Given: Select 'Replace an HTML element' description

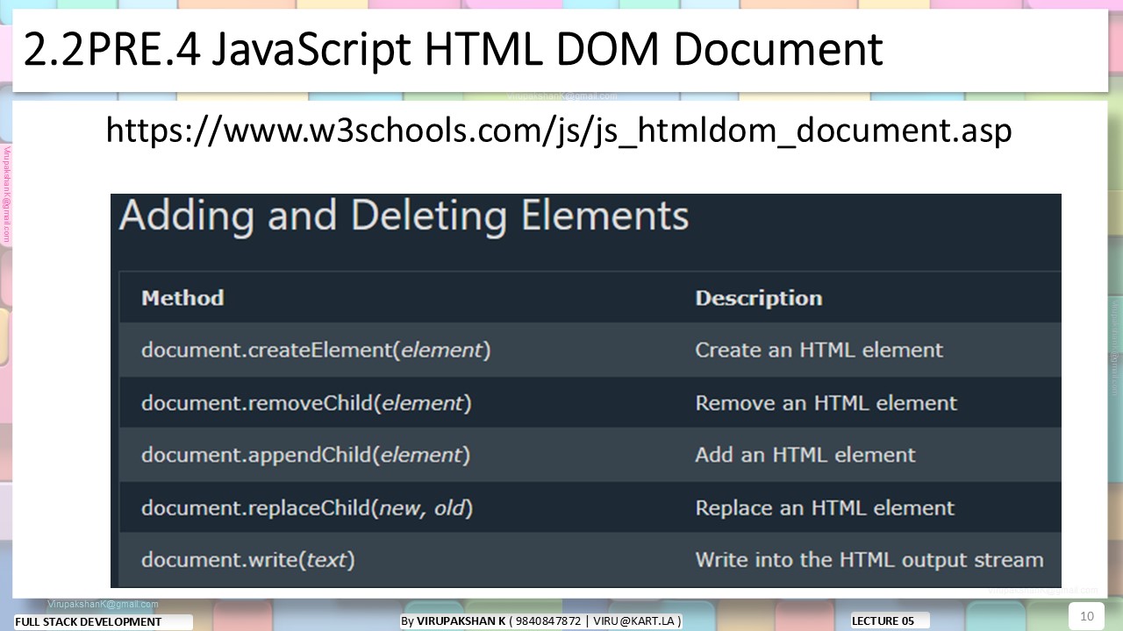Looking at the screenshot, I should click(825, 508).
